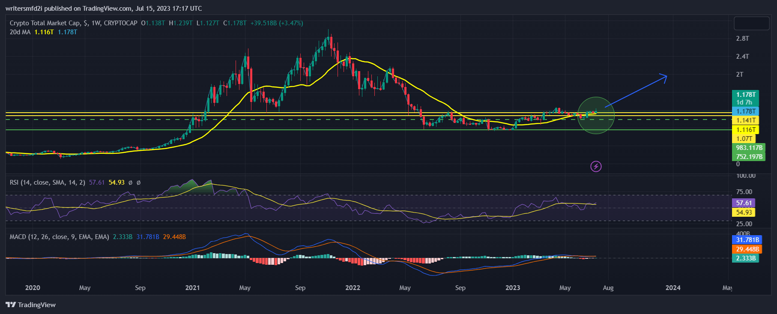This screenshot has height=314, width=777.
Task: Click the 2023 label on the time axis
Action: [x=512, y=288]
